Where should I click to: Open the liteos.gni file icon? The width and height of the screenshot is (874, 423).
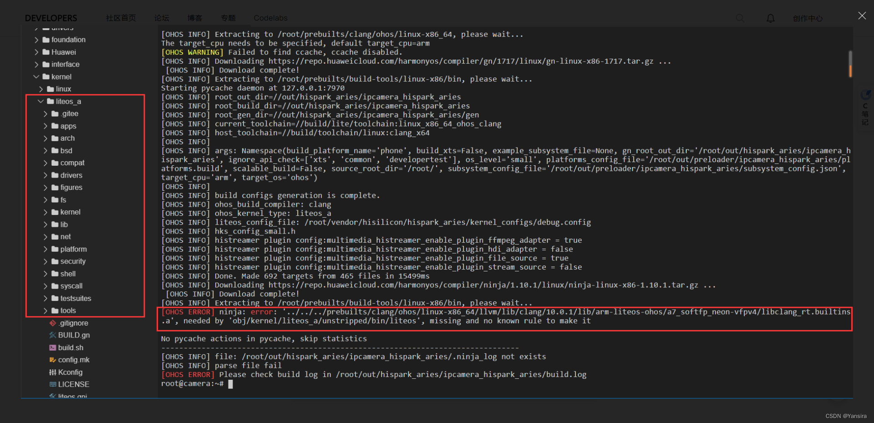coord(52,396)
